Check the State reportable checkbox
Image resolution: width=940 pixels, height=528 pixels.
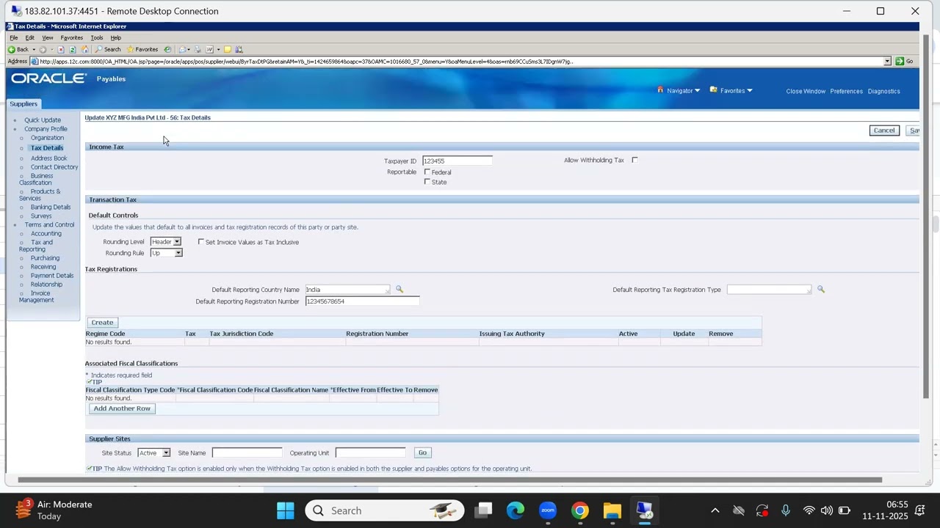pos(427,181)
